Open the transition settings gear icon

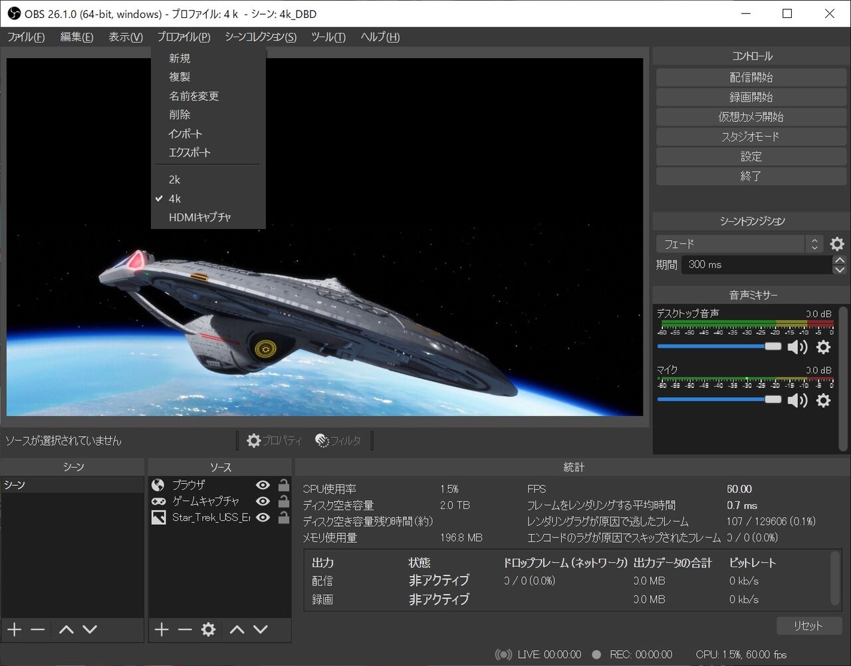pos(837,244)
